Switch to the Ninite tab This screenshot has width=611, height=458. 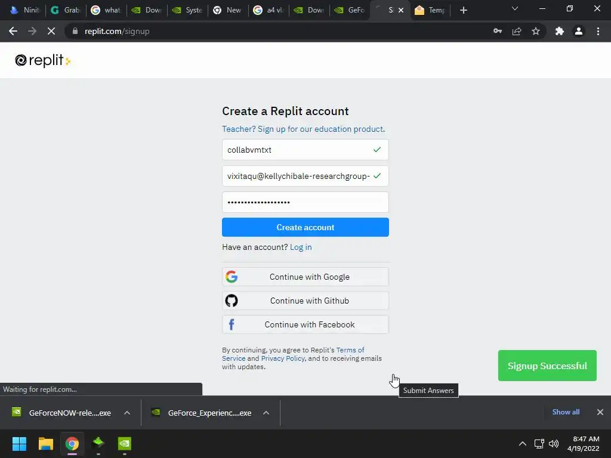pos(25,10)
